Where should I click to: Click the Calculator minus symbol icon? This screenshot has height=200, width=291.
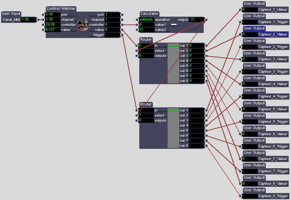coord(174,24)
